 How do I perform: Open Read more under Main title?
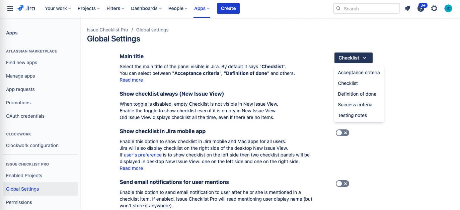coord(131,80)
